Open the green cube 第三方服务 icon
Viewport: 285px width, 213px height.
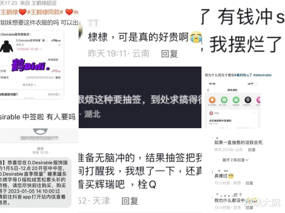(224, 100)
